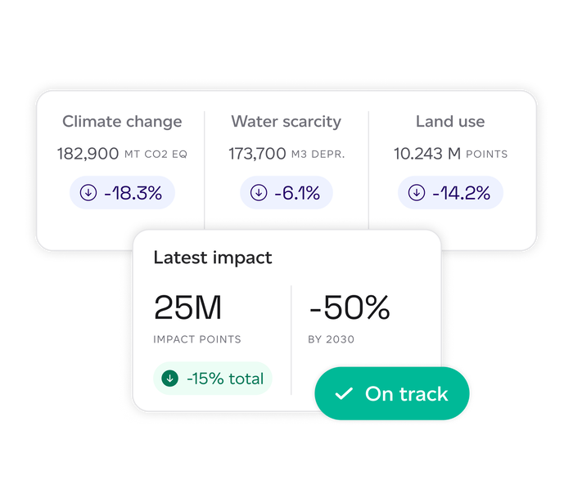Click the -18.3% climate change pill
The image size is (573, 502).
122,194
